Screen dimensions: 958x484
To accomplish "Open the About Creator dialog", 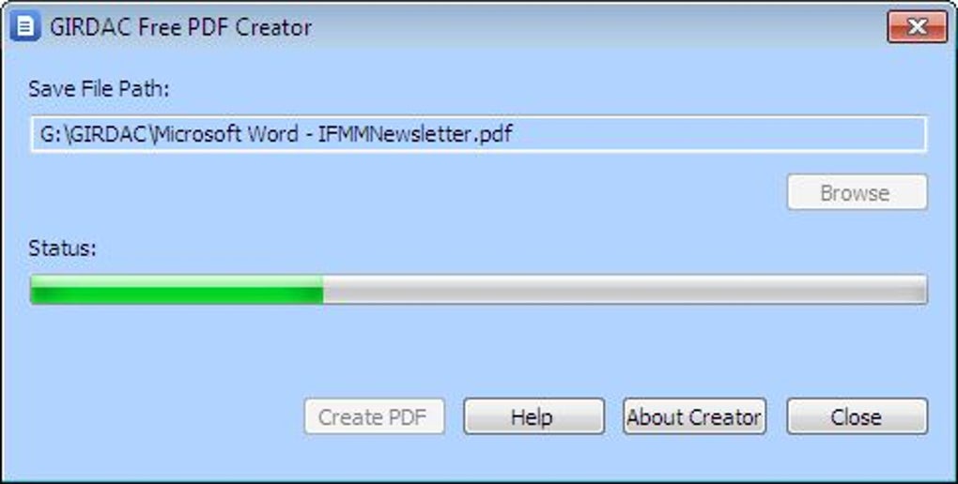I will pos(694,416).
